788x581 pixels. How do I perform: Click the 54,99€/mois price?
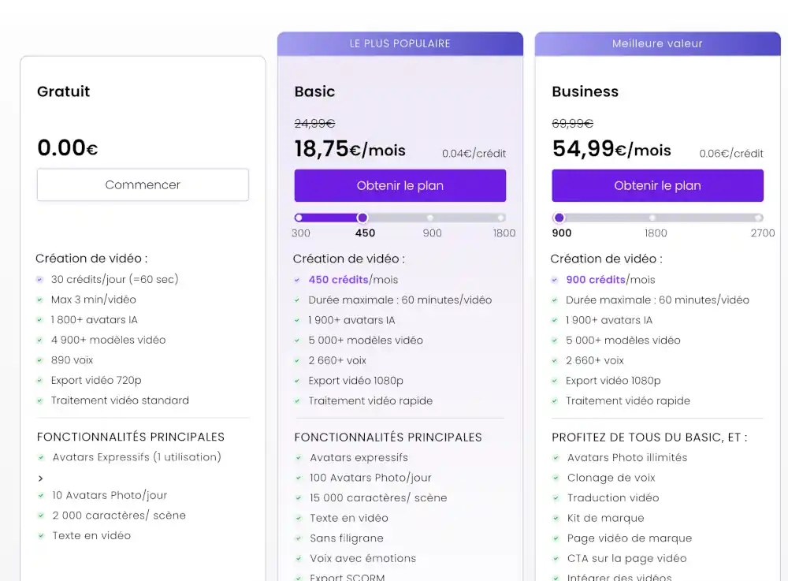611,149
